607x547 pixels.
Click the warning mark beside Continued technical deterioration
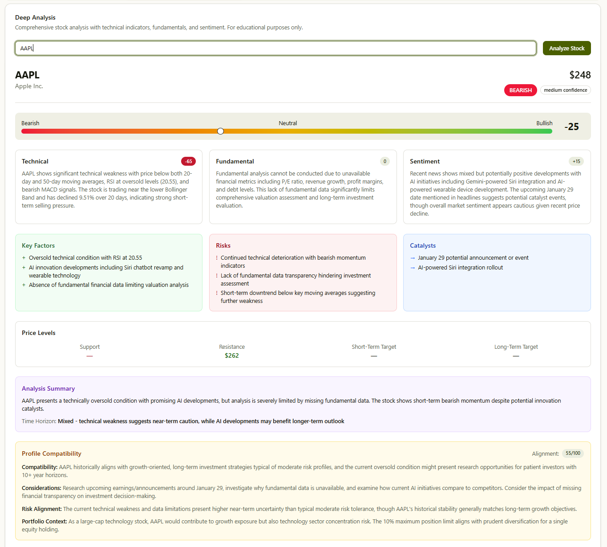pyautogui.click(x=217, y=257)
